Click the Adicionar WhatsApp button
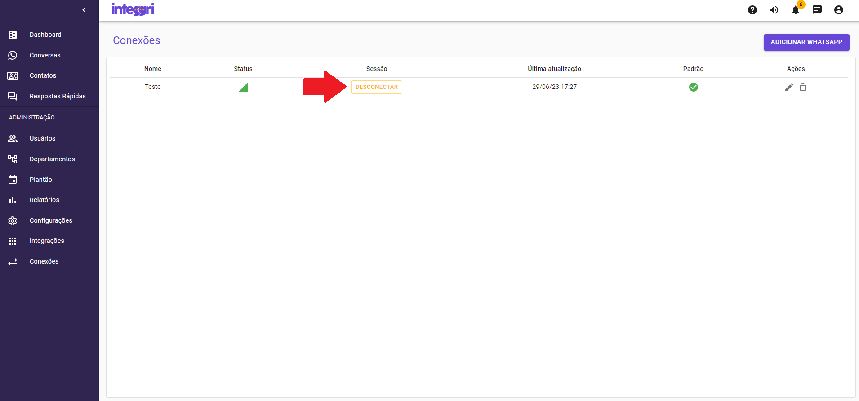The width and height of the screenshot is (859, 401). (x=806, y=42)
